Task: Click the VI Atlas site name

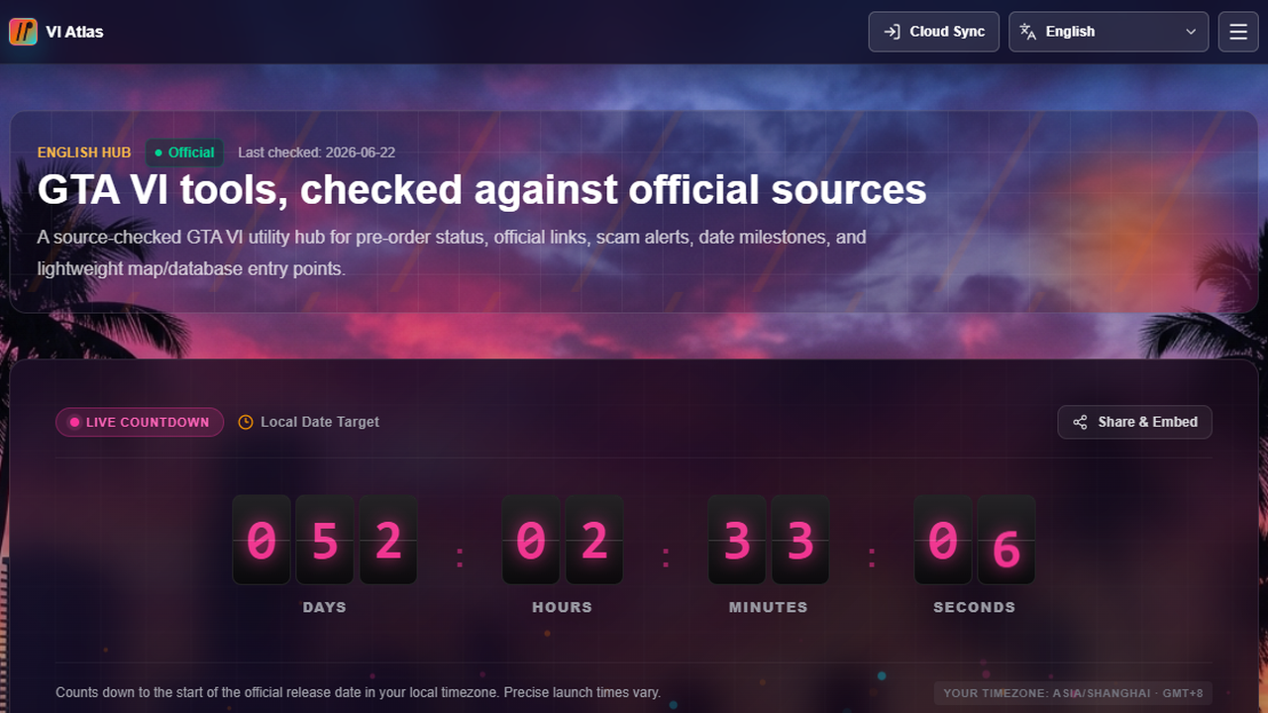Action: (74, 32)
